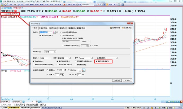Click 取消 button to cancel dialog
183x109 pixels.
click(x=127, y=80)
